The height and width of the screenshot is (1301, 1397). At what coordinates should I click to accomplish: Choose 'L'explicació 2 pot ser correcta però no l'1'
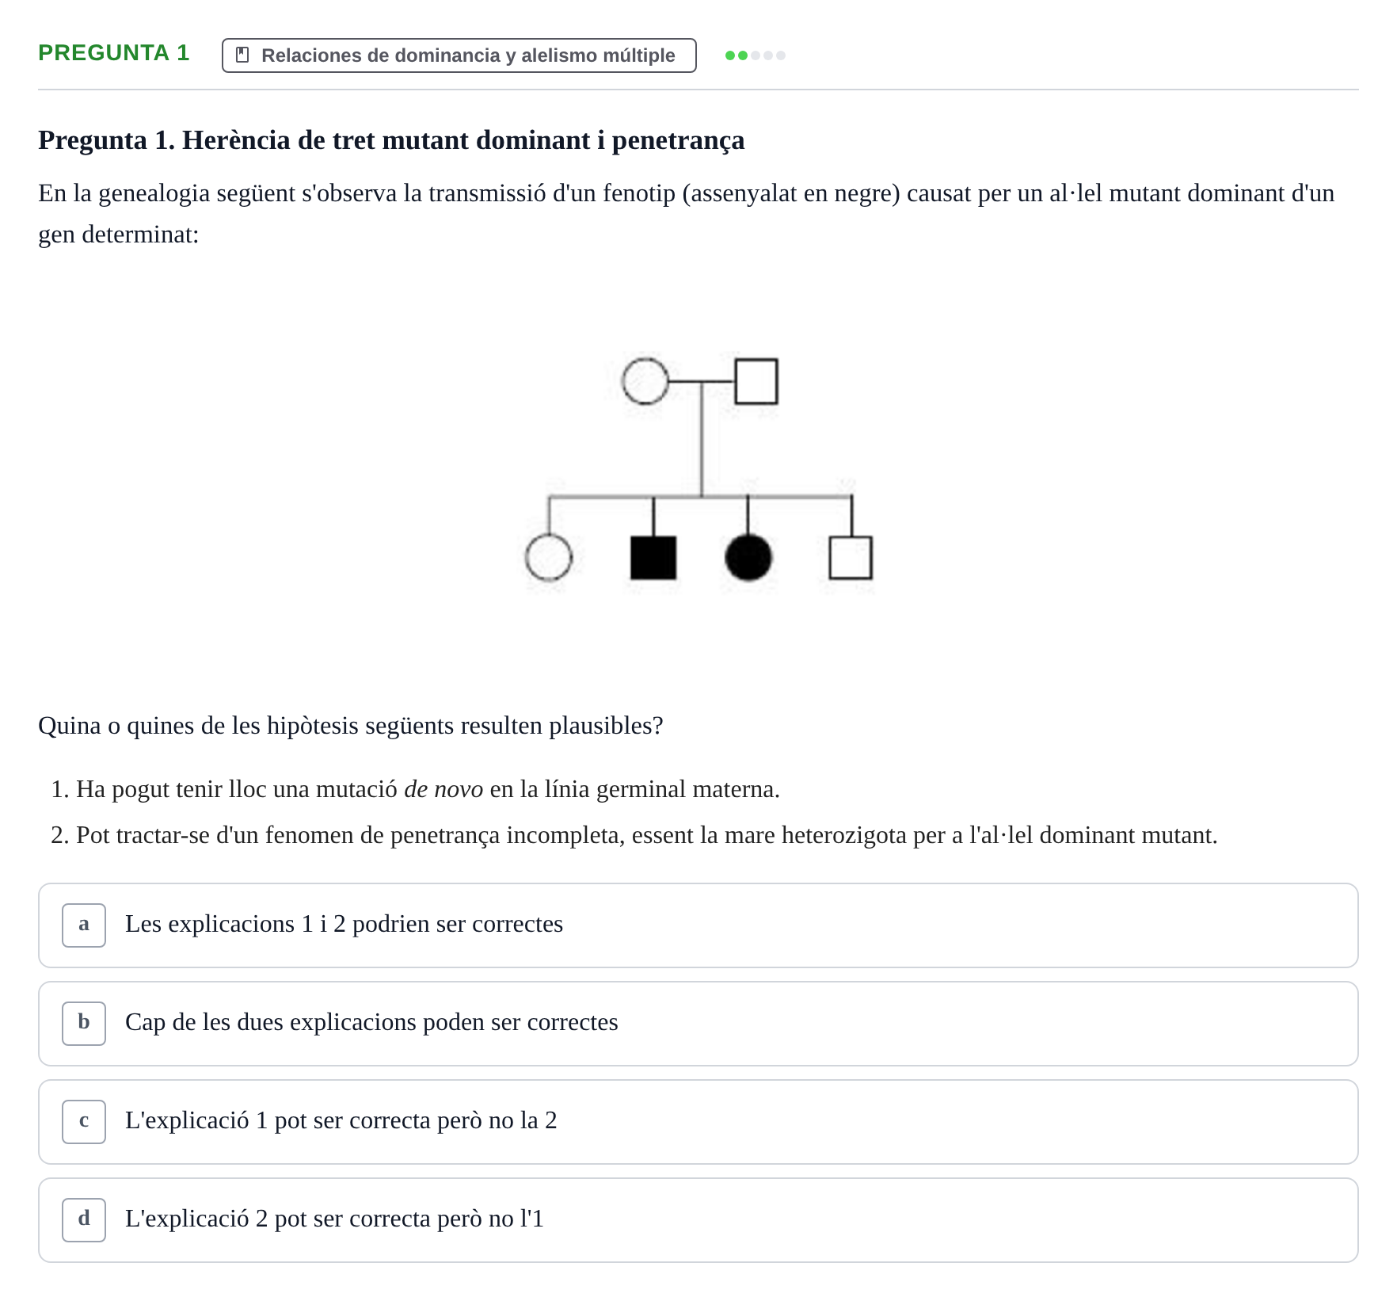[x=698, y=1220]
